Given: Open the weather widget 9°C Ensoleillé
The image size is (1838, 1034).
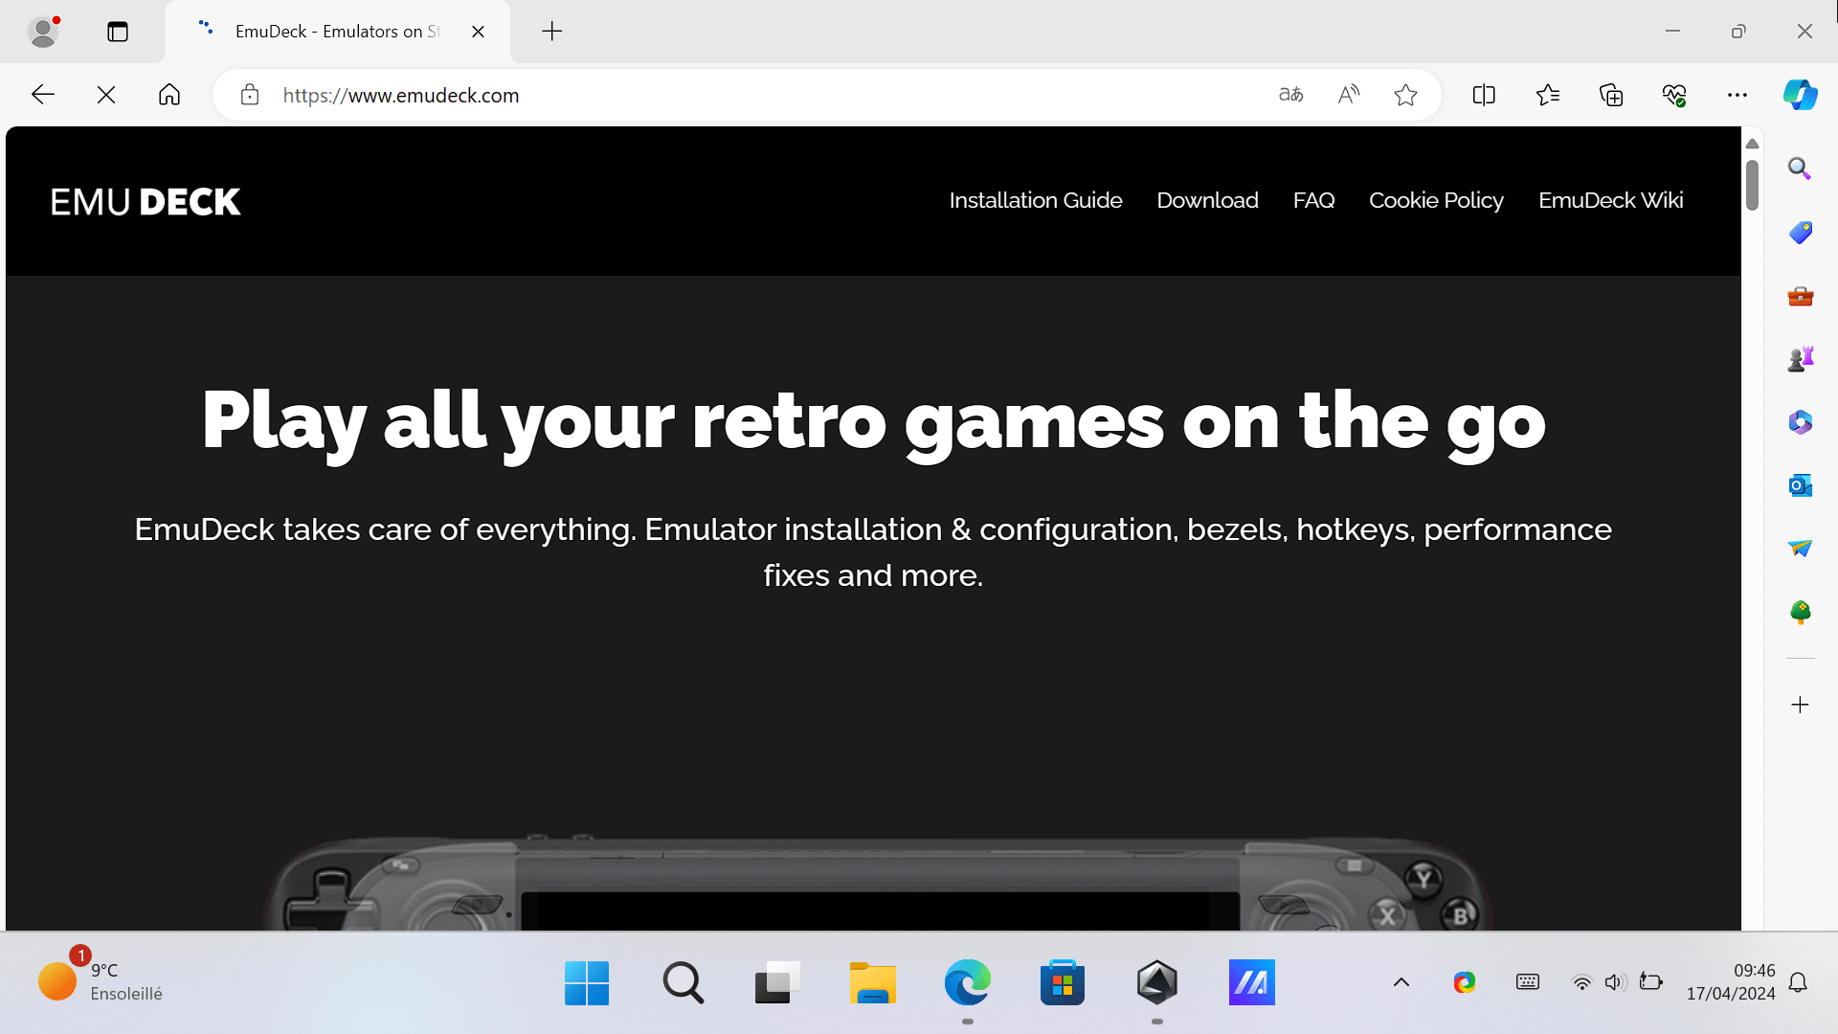Looking at the screenshot, I should coord(101,982).
